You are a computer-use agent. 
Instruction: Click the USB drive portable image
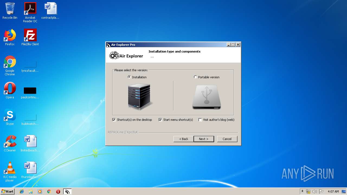click(x=207, y=97)
